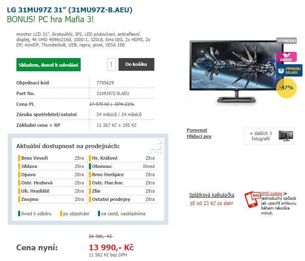Viewport: 305px width, 261px height.
Task: Click the orange marker beside Brno Veveří
Action: [19, 158]
